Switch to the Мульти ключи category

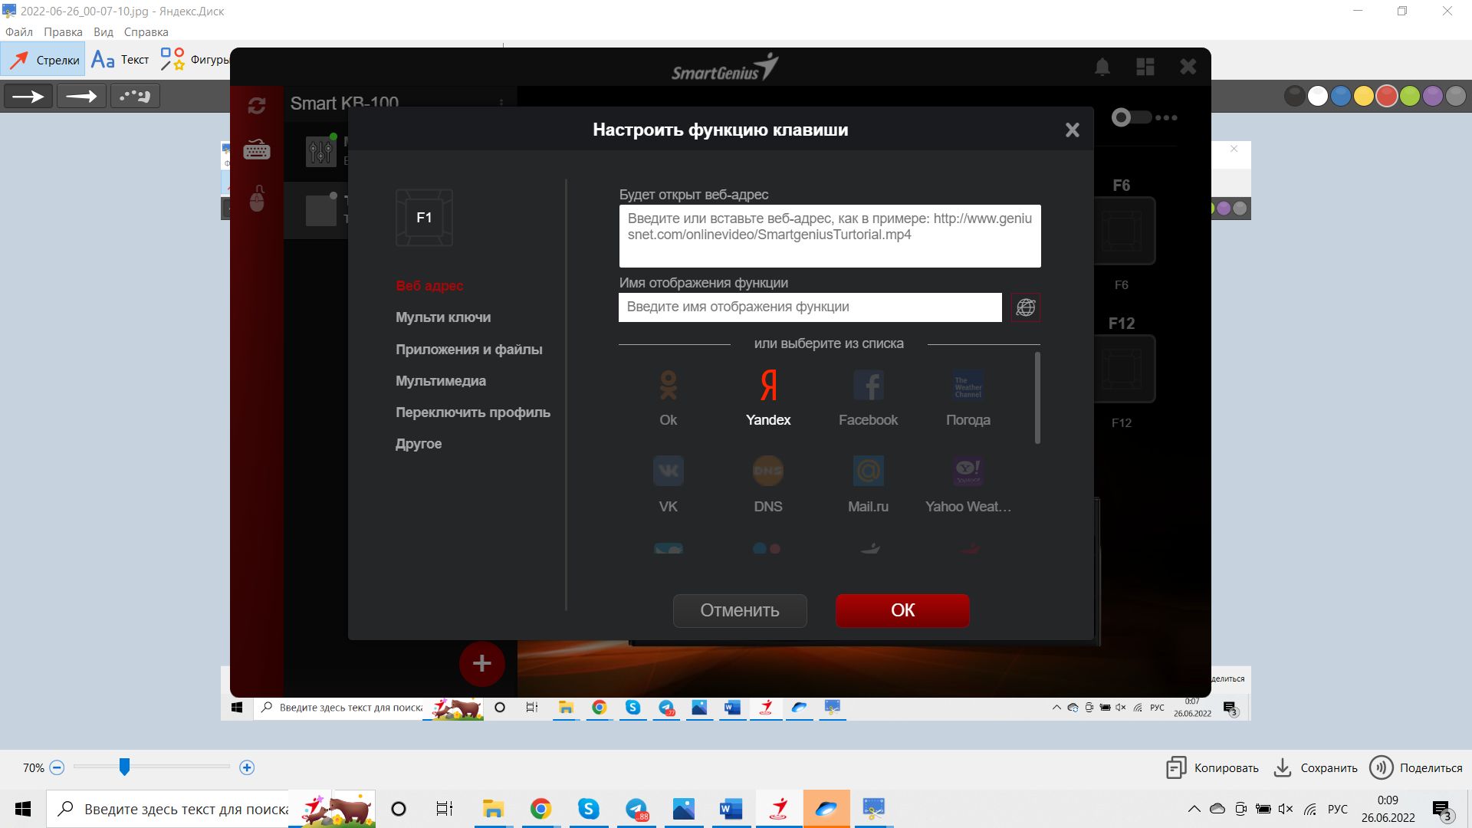(443, 317)
